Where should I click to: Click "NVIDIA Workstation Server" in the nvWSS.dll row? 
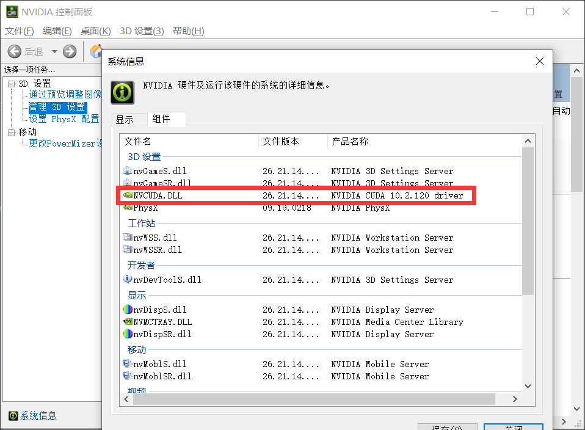[392, 238]
